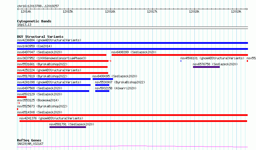Select the tiny red esv3553125 marker
The height and width of the screenshot is (150, 256).
[x=18, y=103]
